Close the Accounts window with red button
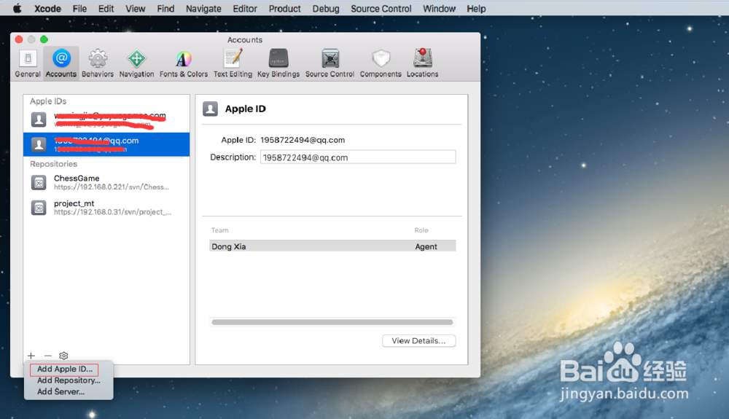This screenshot has width=729, height=419. coord(19,39)
